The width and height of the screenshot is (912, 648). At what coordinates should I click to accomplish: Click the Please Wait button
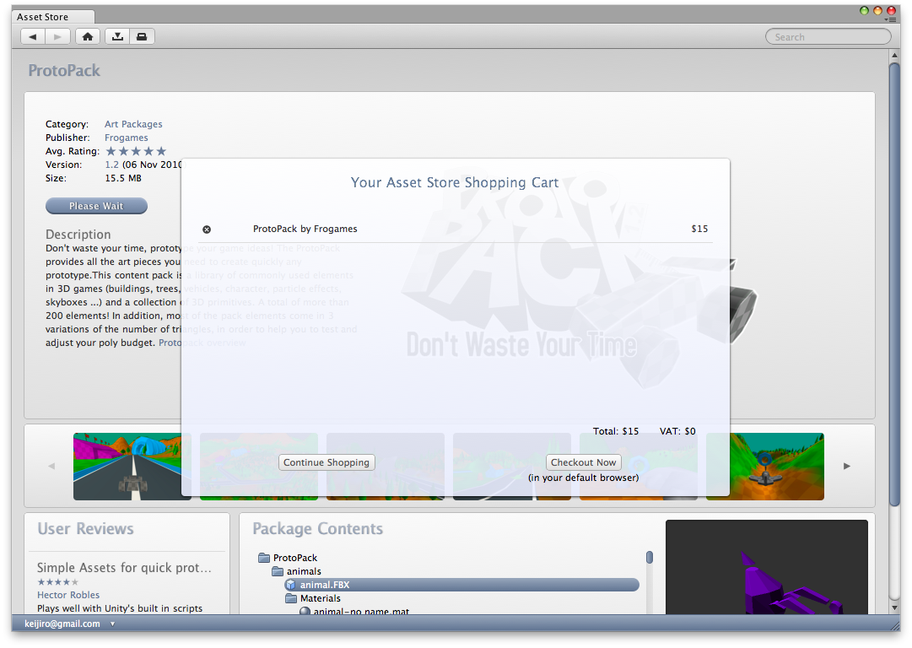pos(96,206)
